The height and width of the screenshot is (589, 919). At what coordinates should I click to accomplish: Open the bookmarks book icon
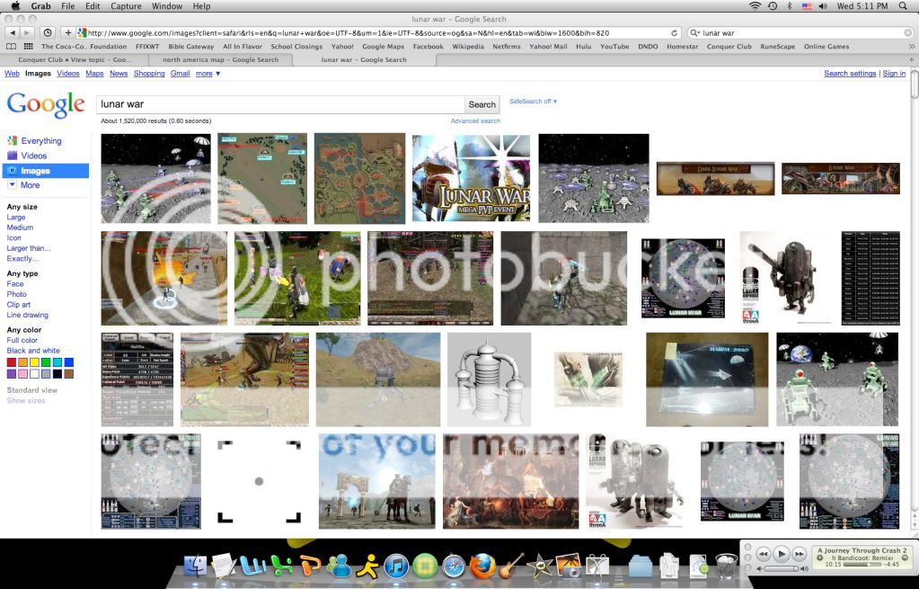(x=11, y=47)
